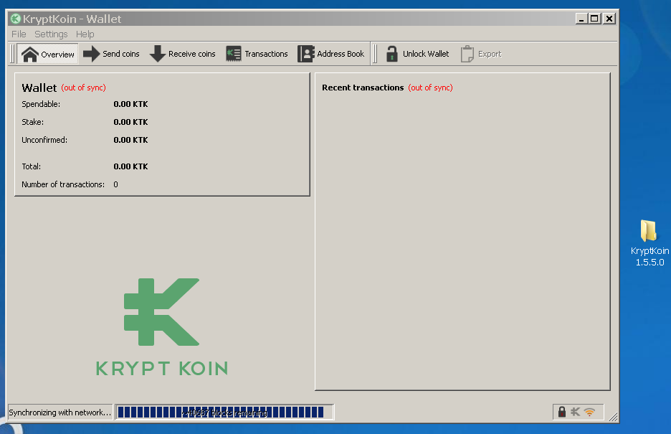Click the Export clipboard button
This screenshot has height=434, width=671.
pyautogui.click(x=480, y=54)
